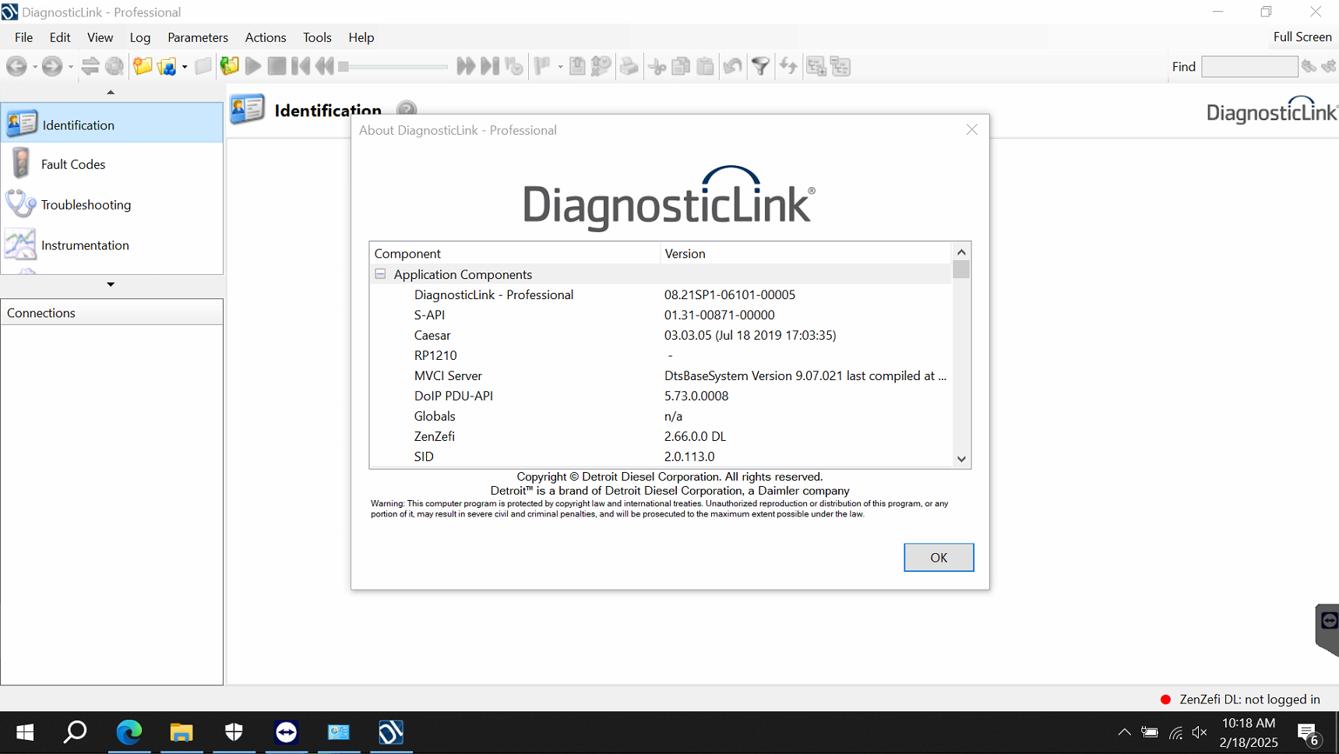Close the About DiagnosticLink dialog

click(971, 129)
